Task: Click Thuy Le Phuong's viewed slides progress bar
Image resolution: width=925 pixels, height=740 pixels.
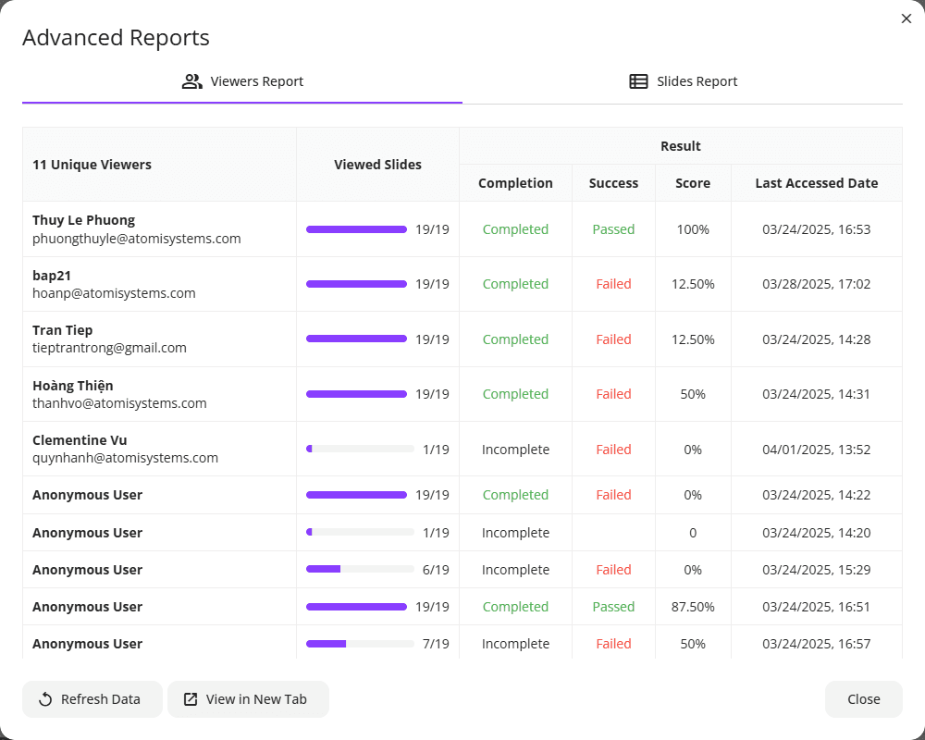Action: [x=356, y=229]
